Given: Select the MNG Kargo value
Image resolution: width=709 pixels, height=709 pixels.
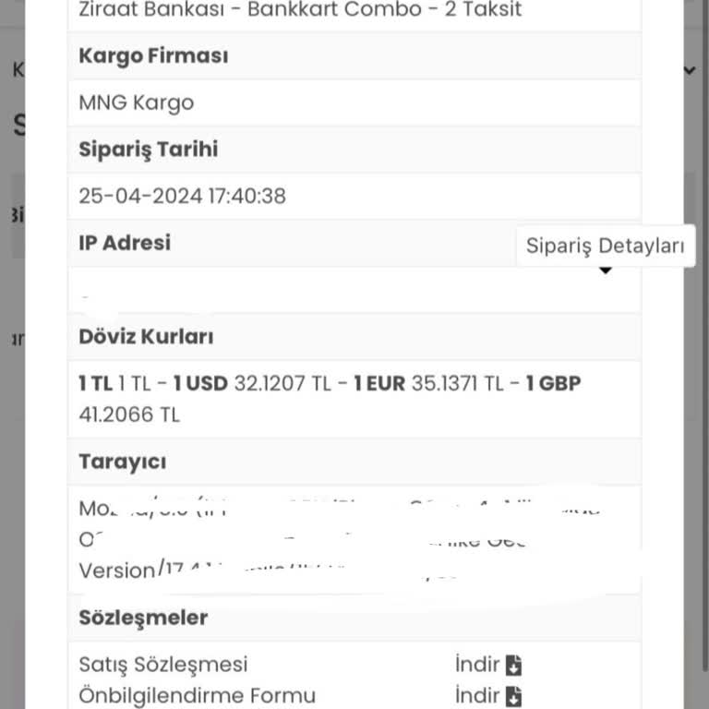Looking at the screenshot, I should click(x=137, y=102).
